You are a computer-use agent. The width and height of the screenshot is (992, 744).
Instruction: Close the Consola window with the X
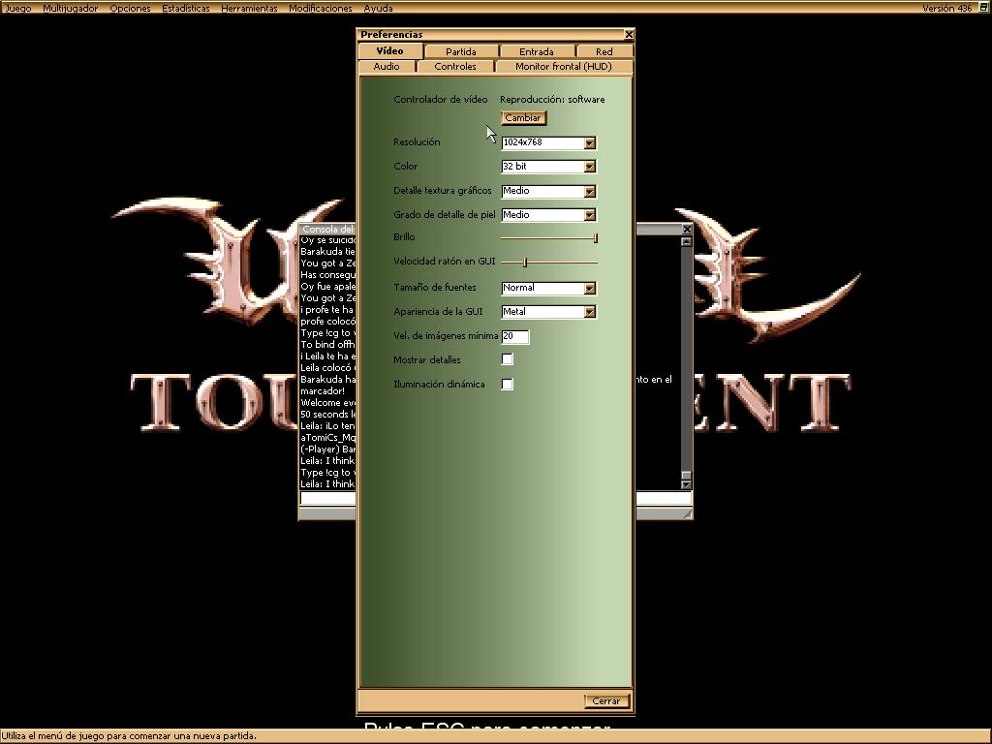coord(687,229)
